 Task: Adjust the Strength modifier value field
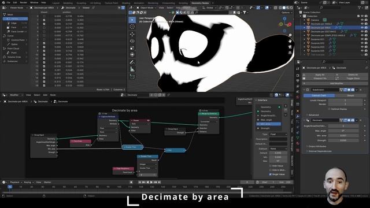pos(343,140)
